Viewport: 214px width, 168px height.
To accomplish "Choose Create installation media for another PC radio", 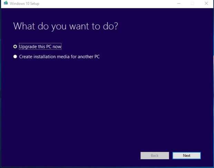I will (x=15, y=57).
